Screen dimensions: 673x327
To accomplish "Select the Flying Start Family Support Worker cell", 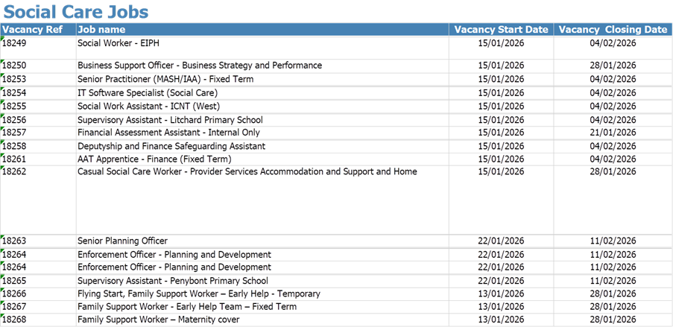I will click(199, 294).
